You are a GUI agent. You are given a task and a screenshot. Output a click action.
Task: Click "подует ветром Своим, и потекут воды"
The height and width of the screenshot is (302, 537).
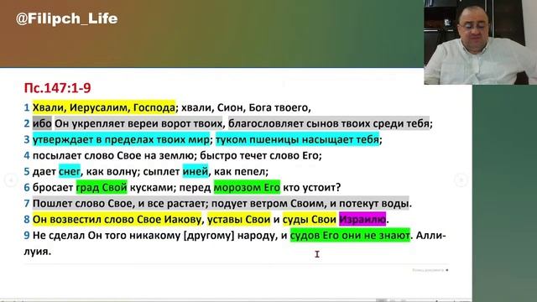(310, 203)
